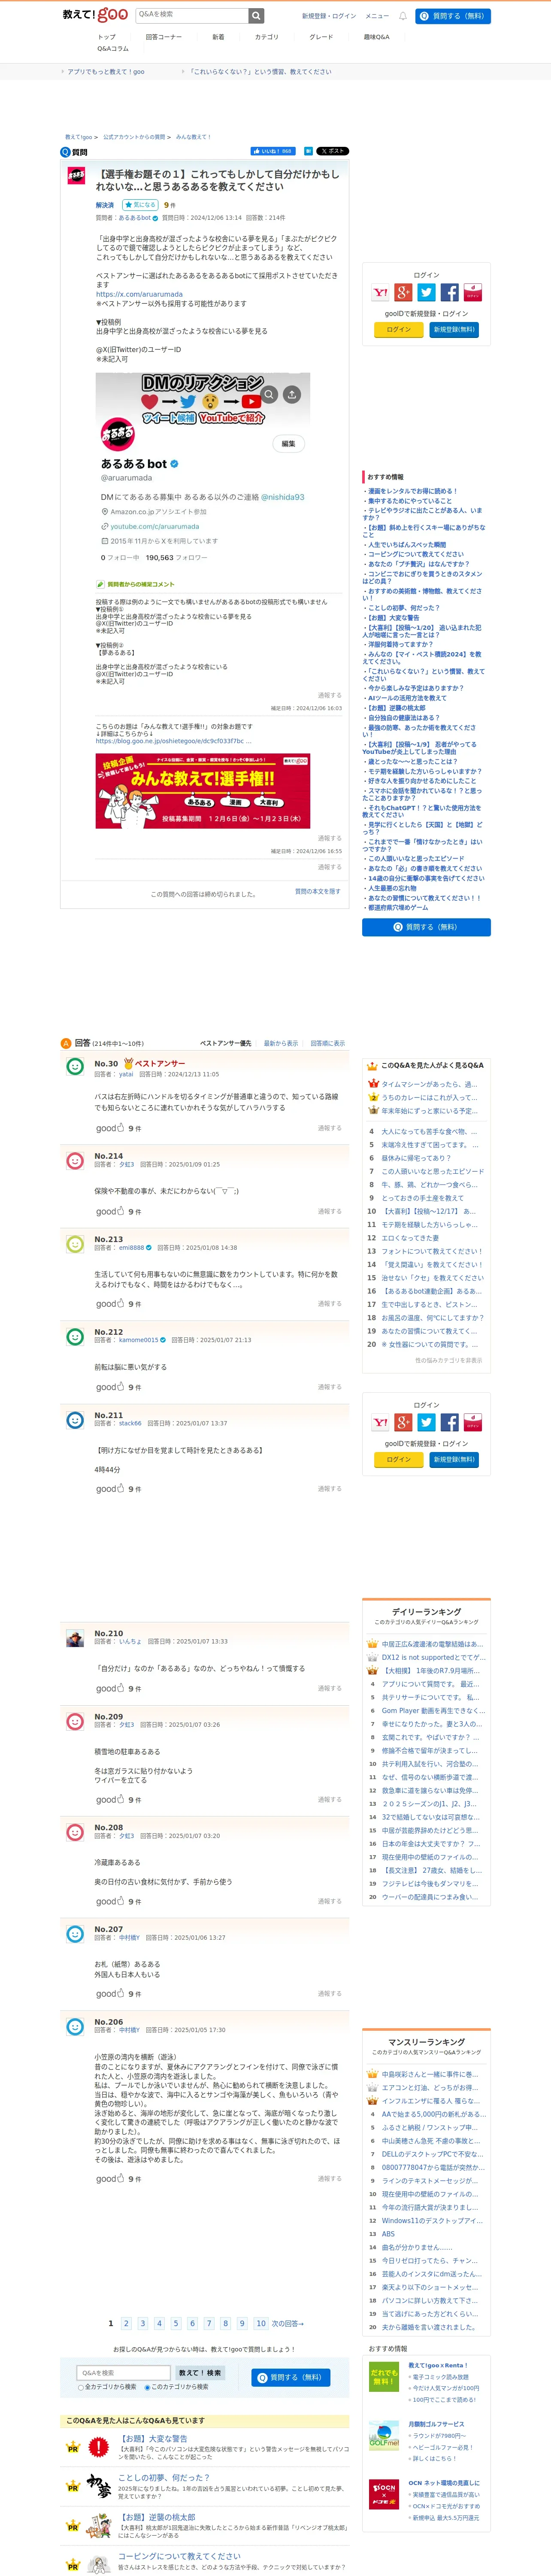The image size is (551, 2576).
Task: Select このカテゴリから検索 radio button
Action: pyautogui.click(x=148, y=2387)
